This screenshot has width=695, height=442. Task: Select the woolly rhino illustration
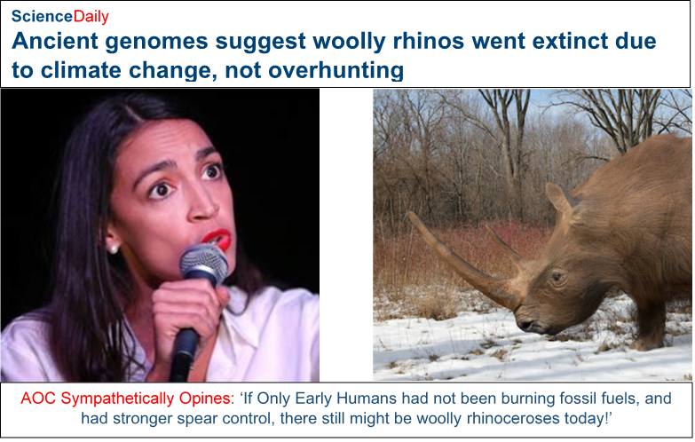[533, 234]
